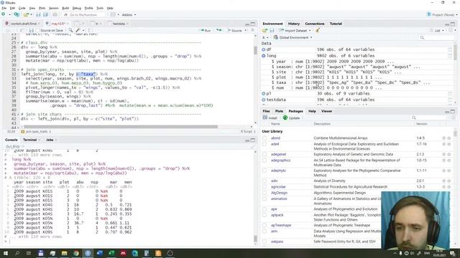The height and width of the screenshot is (258, 460).
Task: Maximize the Console pane
Action: [x=253, y=140]
